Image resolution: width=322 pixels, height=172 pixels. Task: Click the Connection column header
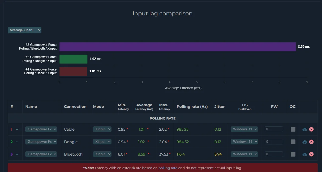click(75, 107)
